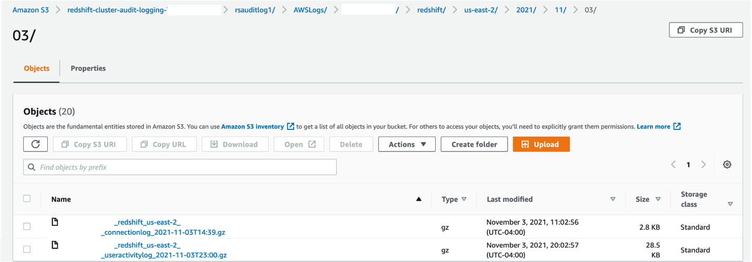The width and height of the screenshot is (752, 262).
Task: Sort by Type column arrow
Action: coord(463,199)
